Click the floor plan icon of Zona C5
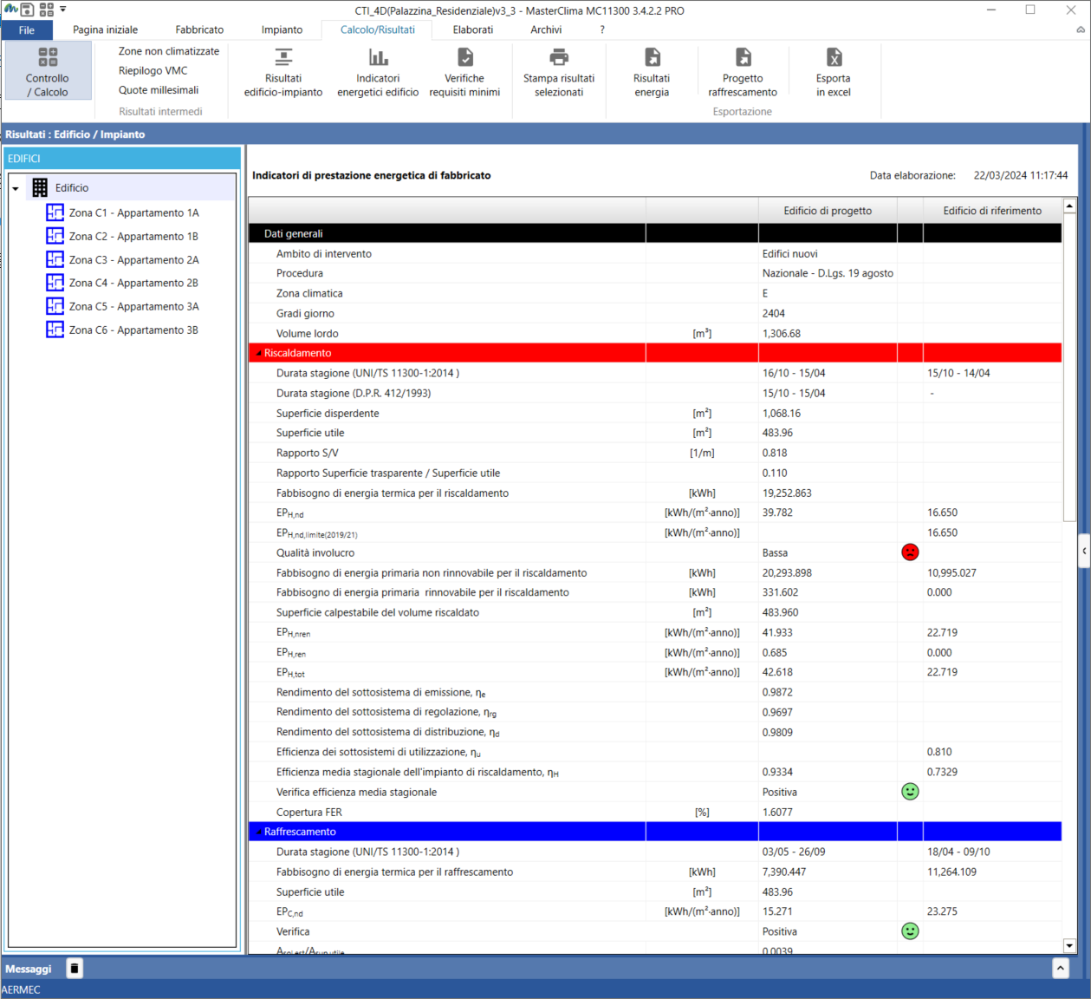 pyautogui.click(x=55, y=306)
